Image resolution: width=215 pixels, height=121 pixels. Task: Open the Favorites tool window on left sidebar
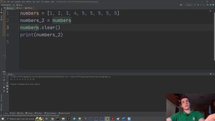(x=1, y=107)
